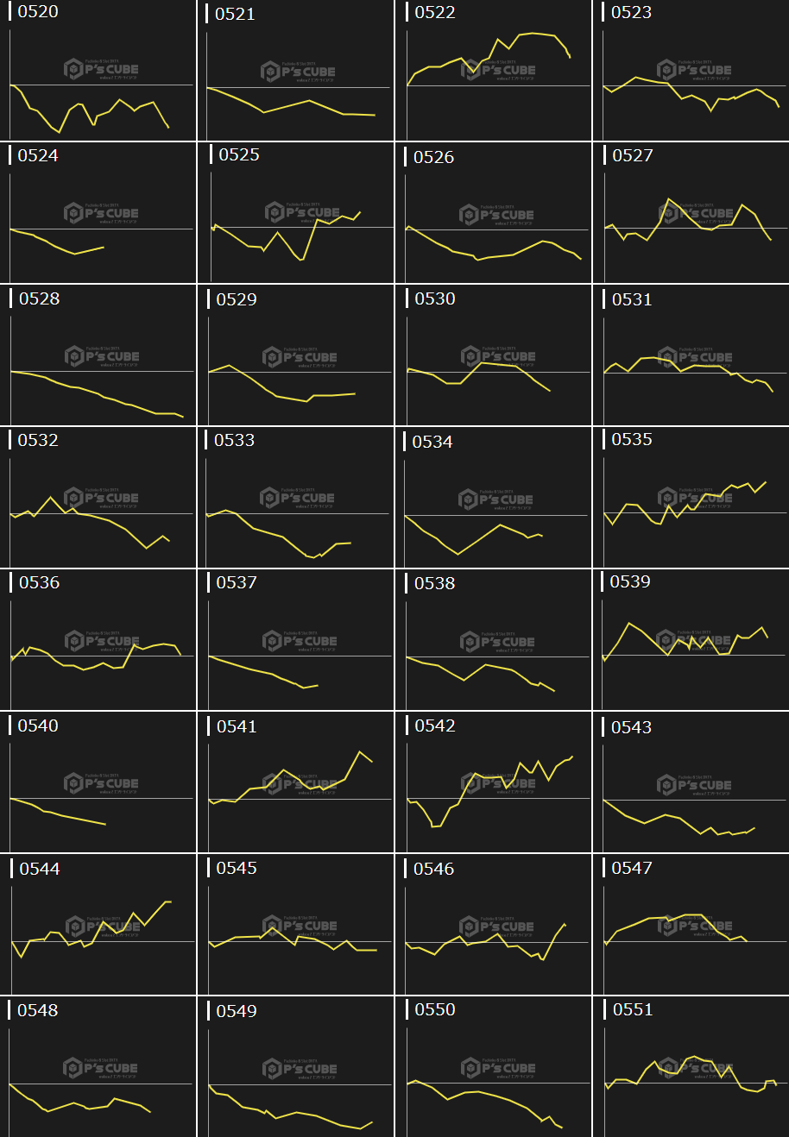
Task: Open the 0535 line chart
Action: [x=691, y=498]
